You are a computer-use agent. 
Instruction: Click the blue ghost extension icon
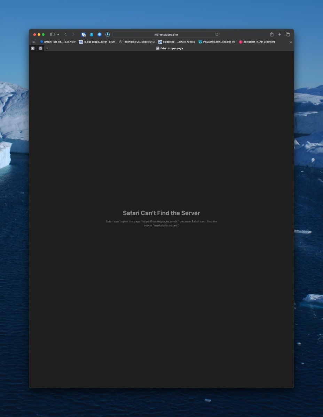click(x=92, y=34)
